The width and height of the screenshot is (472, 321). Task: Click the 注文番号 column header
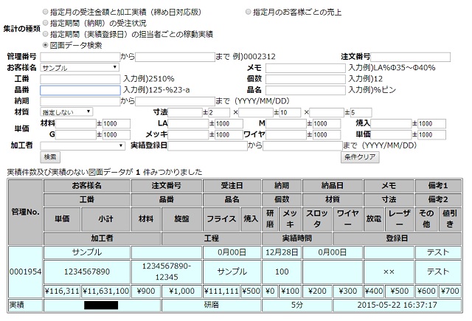click(x=167, y=185)
